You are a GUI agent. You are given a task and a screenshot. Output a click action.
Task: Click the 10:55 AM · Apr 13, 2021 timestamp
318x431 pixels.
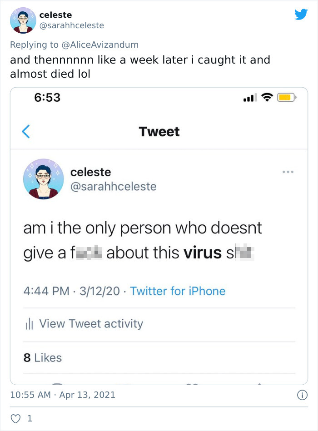63,395
